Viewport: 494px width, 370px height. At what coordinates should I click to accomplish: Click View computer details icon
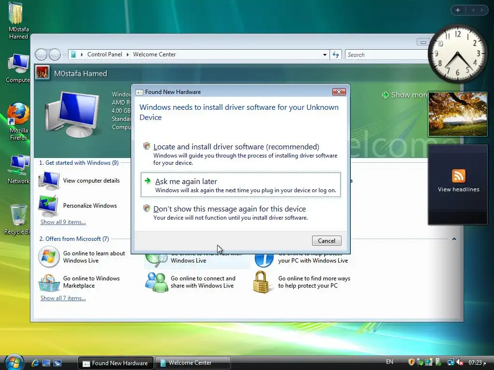coord(49,181)
